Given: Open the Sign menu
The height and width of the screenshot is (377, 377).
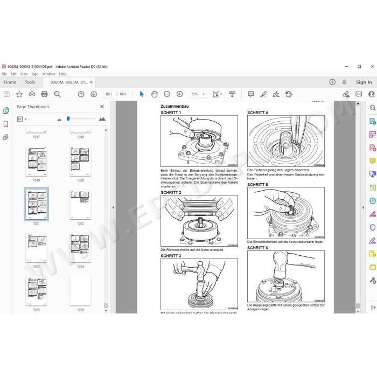Looking at the screenshot, I should pos(35,74).
